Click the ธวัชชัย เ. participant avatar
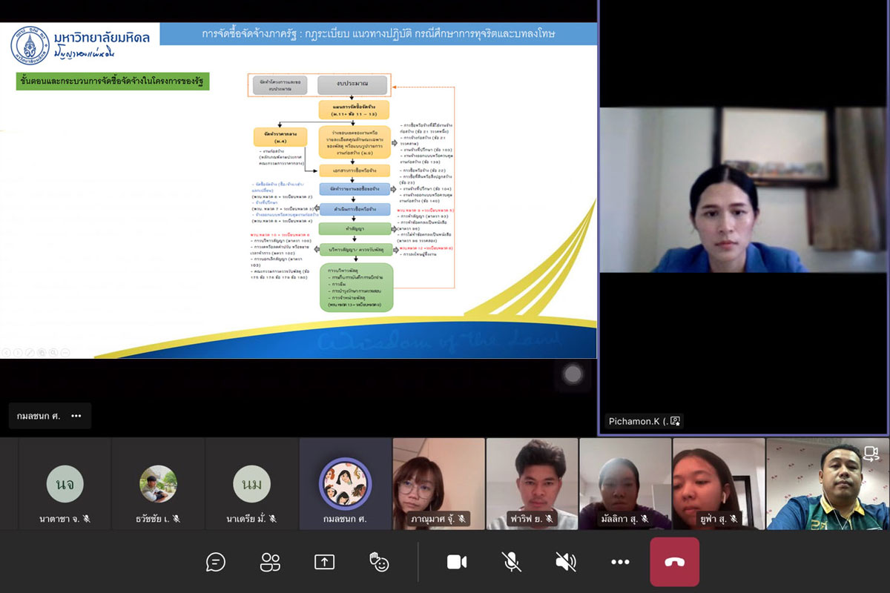Image resolution: width=890 pixels, height=593 pixels. 158,484
